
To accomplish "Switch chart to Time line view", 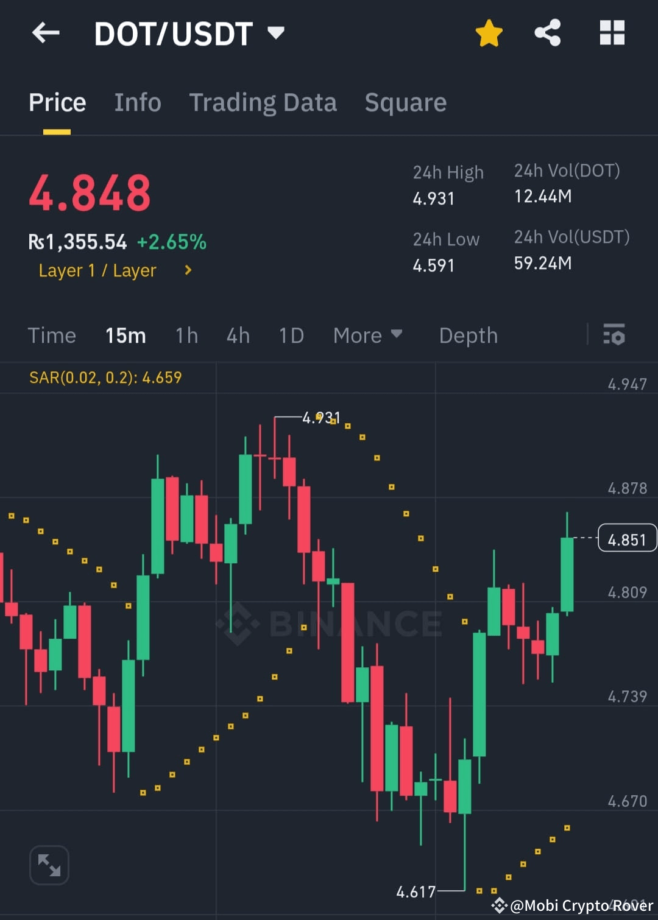I will click(52, 335).
